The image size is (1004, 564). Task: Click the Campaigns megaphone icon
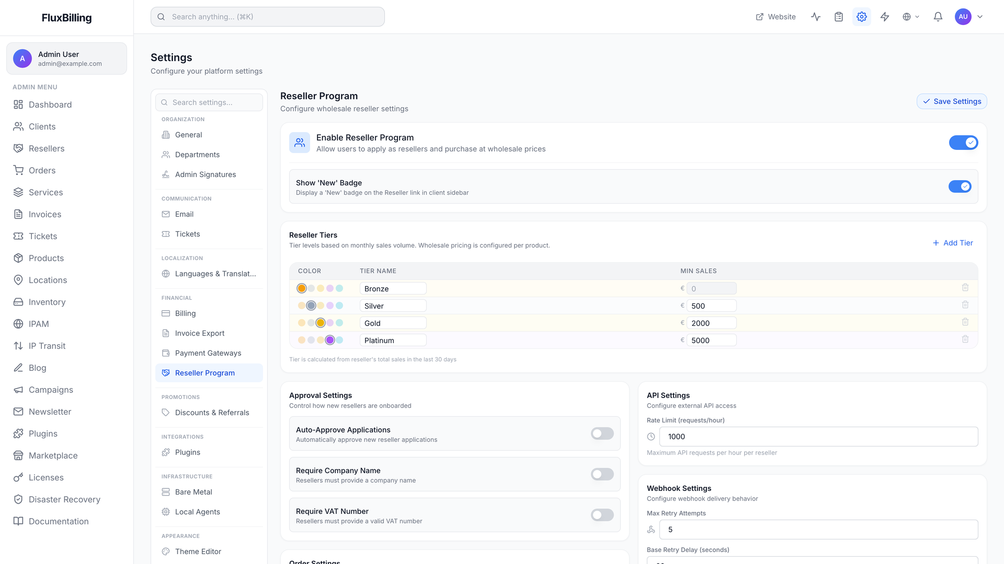point(18,390)
